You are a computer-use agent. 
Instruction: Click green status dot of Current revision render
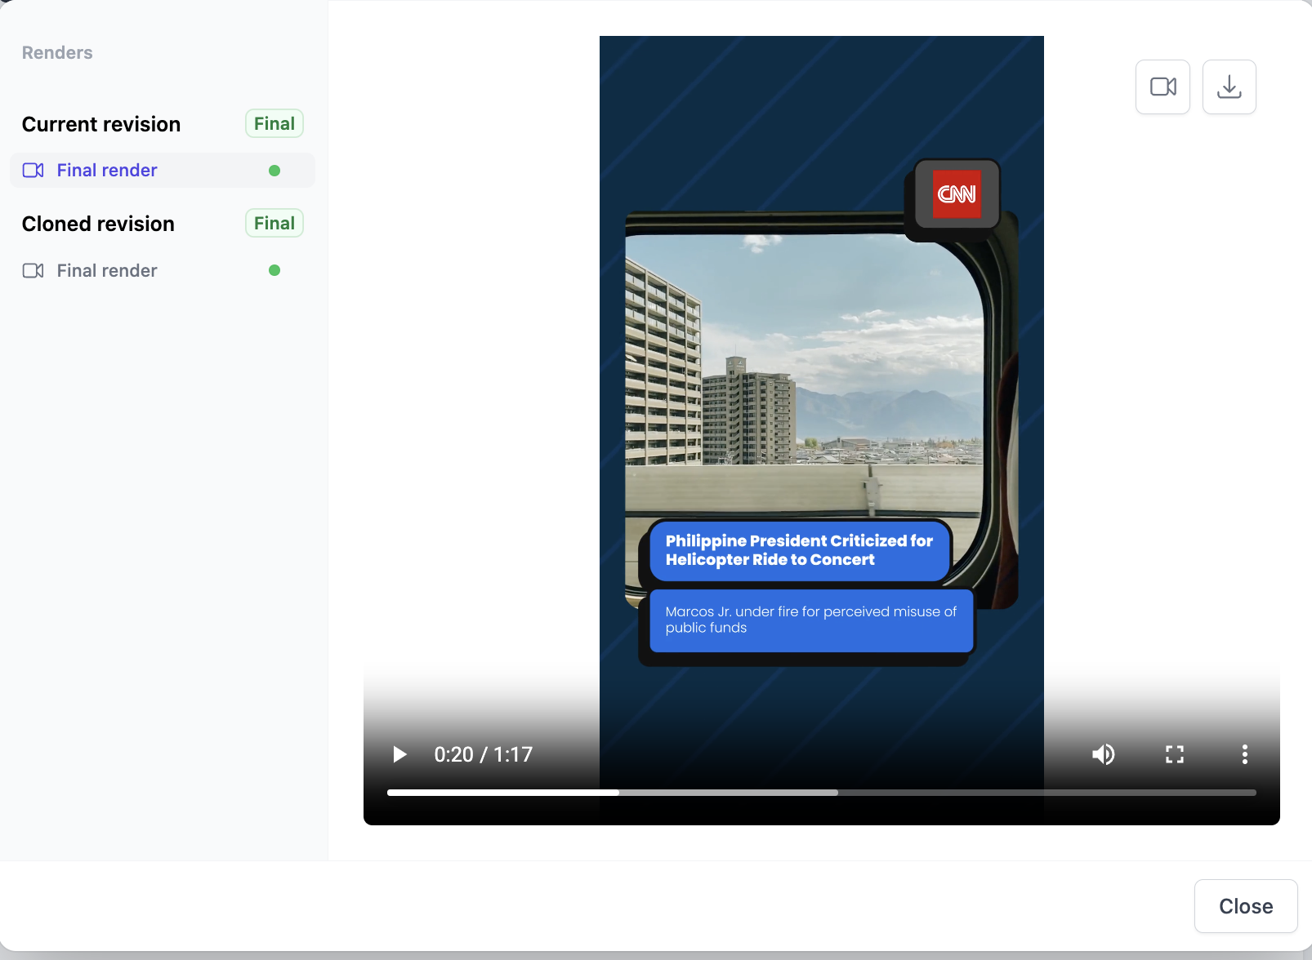point(274,171)
